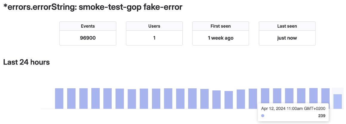This screenshot has width=346, height=124.
Task: Click the leftmost bar in the chart
Action: pyautogui.click(x=59, y=98)
